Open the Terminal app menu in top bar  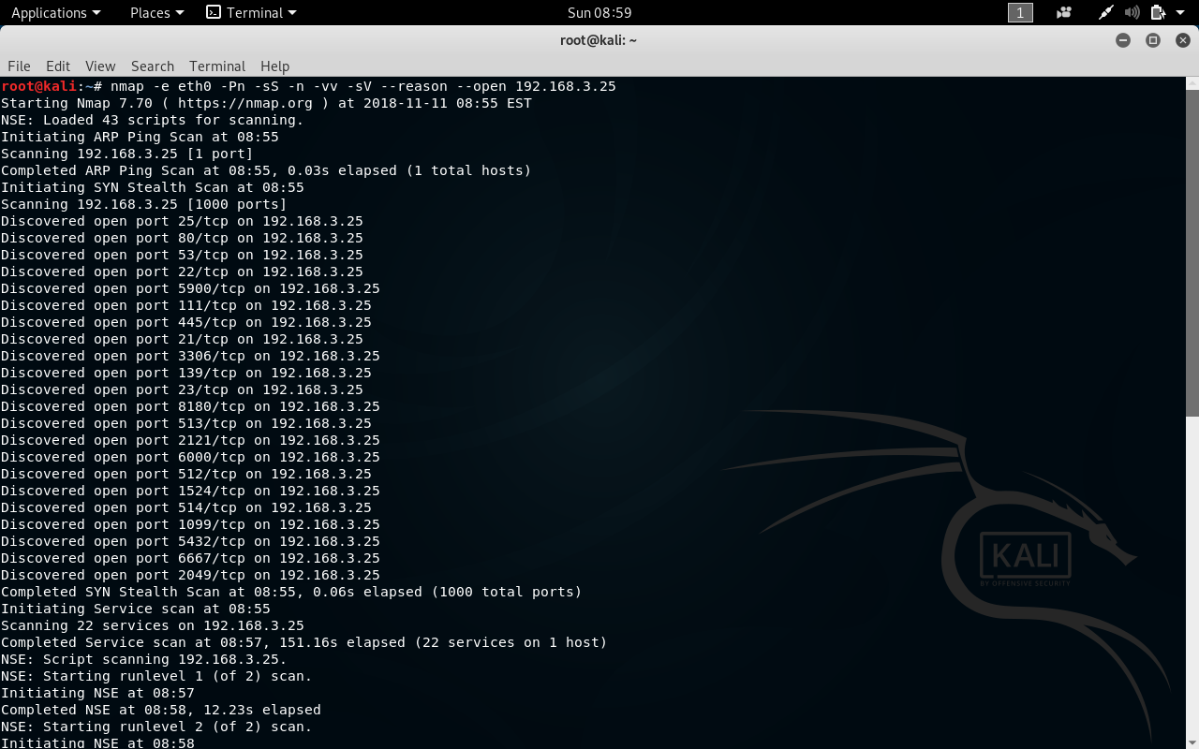pyautogui.click(x=251, y=12)
